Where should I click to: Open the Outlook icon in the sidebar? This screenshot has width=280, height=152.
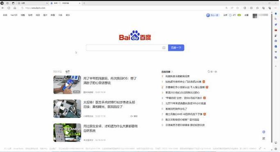(x=276, y=46)
